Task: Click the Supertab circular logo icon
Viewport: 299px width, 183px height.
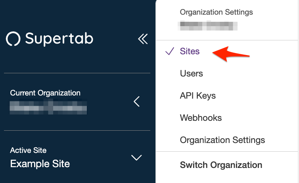Action: 13,39
